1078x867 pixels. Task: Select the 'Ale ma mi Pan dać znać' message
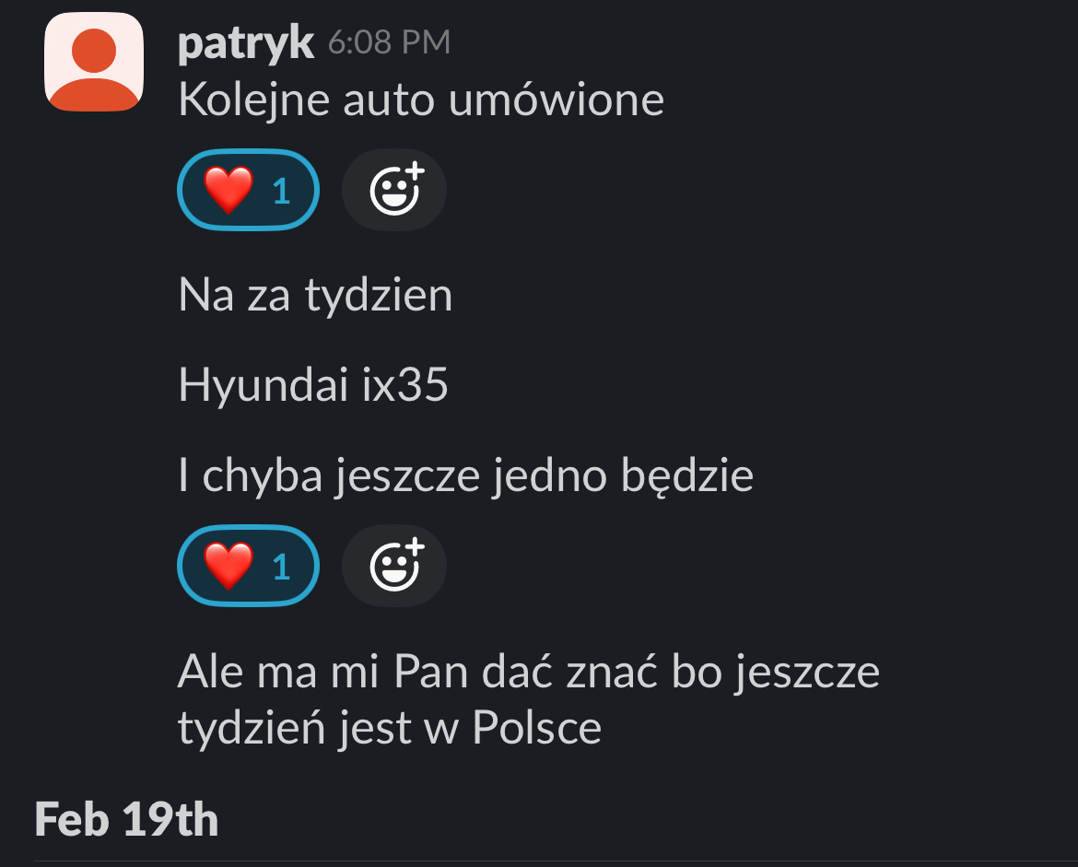coord(529,699)
